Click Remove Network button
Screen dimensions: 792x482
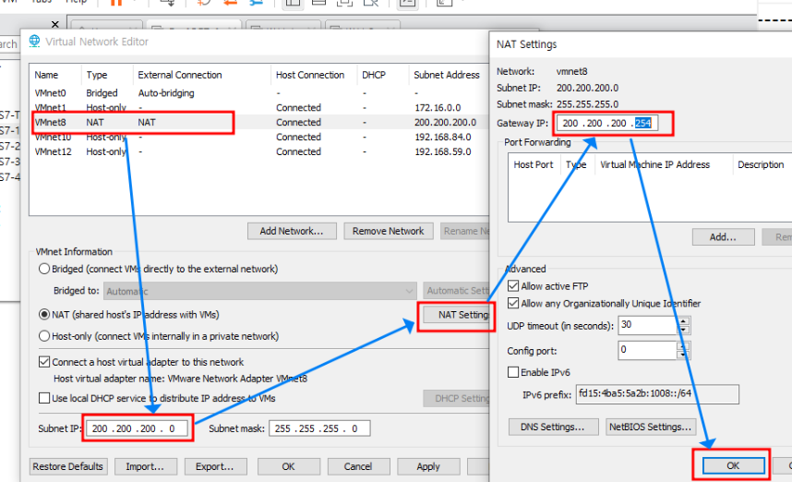coord(388,231)
